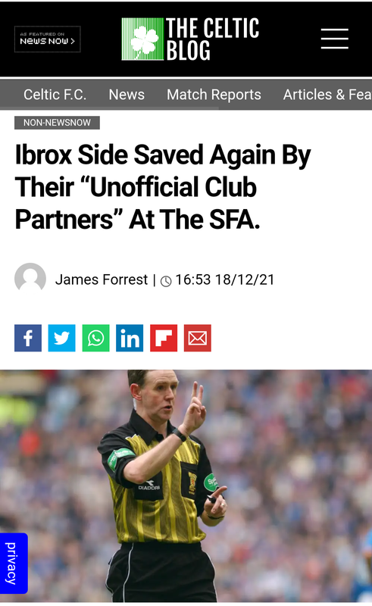
Task: Click the Celtic Blog shamrock logo
Action: pos(142,39)
